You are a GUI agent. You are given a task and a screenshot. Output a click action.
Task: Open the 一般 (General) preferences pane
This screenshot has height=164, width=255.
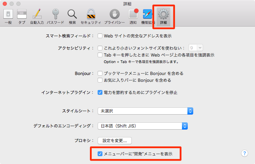[x=8, y=17]
